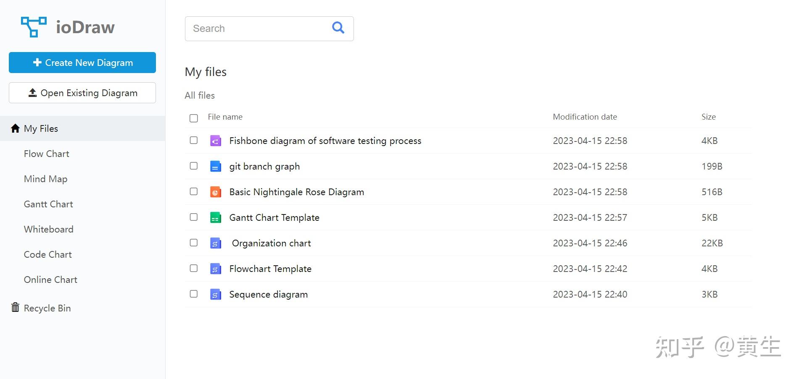Click the git branch graph file icon

[215, 166]
